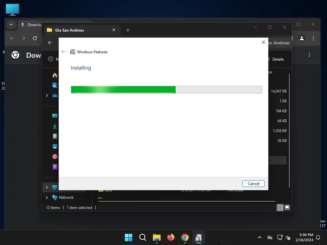
Task: Open Firefox from taskbar
Action: click(x=171, y=237)
